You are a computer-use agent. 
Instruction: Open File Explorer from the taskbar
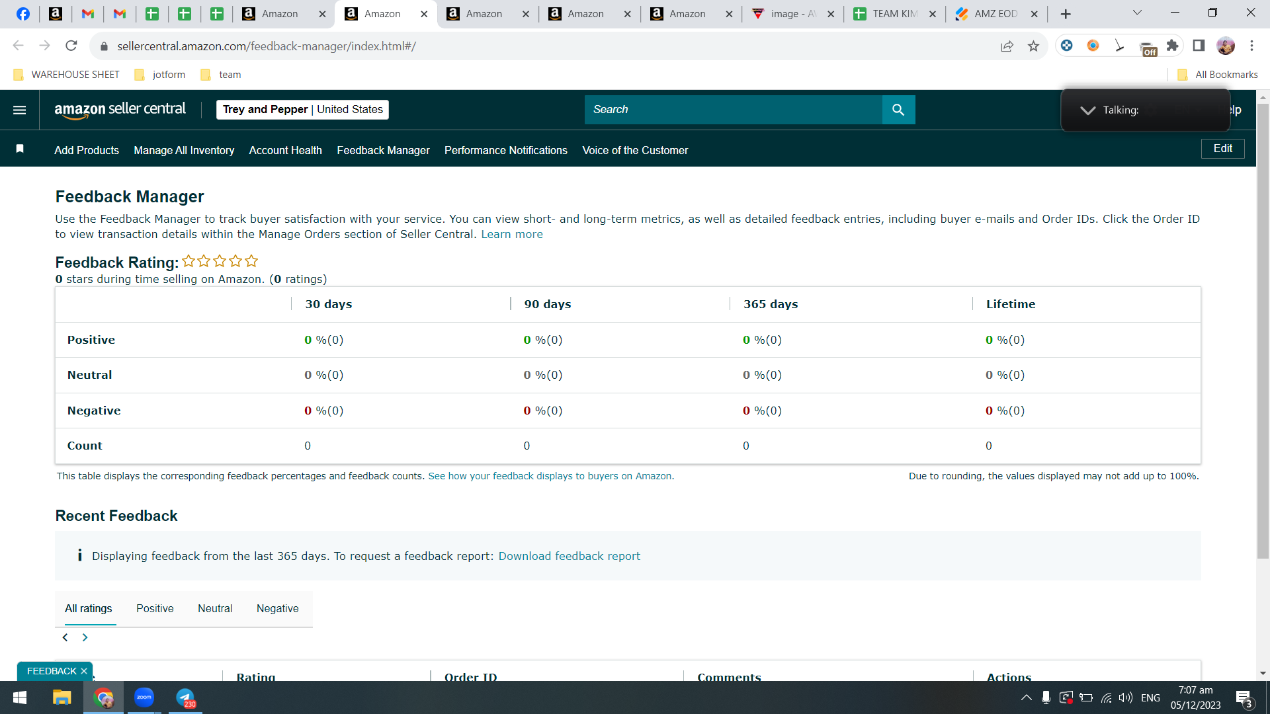coord(62,697)
